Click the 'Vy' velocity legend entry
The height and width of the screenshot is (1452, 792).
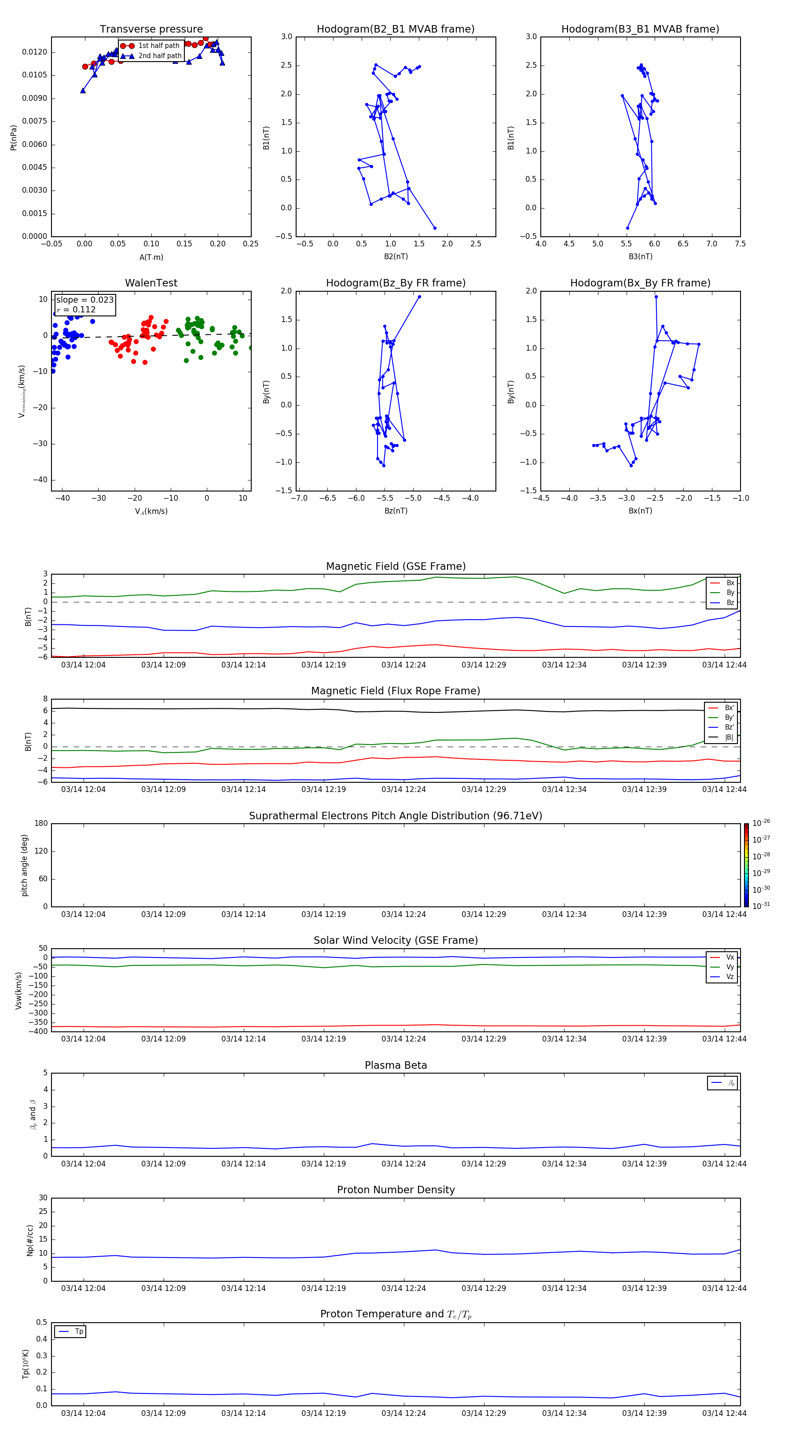coord(722,967)
